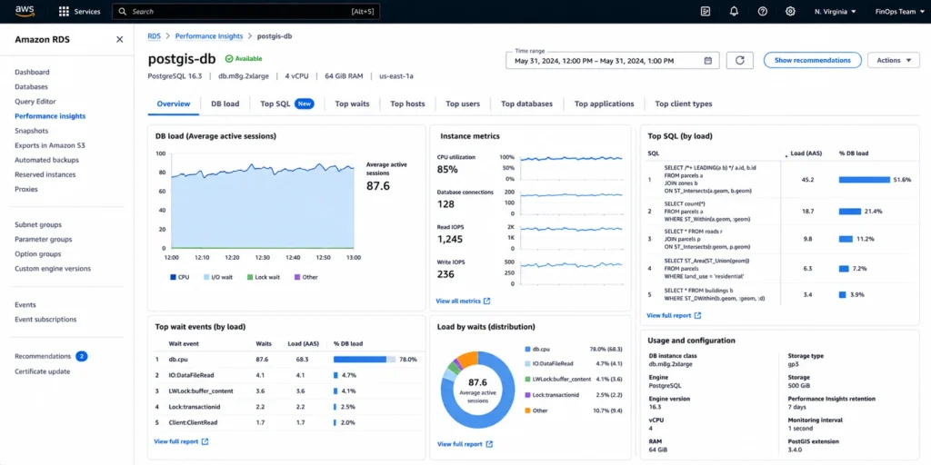The image size is (931, 465).
Task: Click Show recommendations button
Action: tap(812, 61)
